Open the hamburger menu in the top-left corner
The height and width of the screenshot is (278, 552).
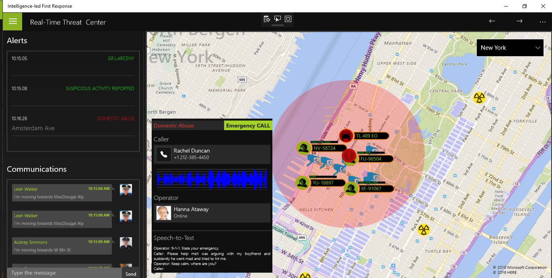pos(12,21)
